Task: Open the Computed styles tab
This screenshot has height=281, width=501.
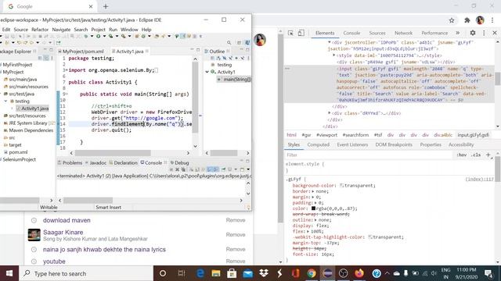Action: click(x=319, y=144)
